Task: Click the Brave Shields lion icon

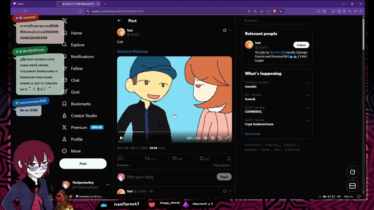Action: (x=274, y=11)
